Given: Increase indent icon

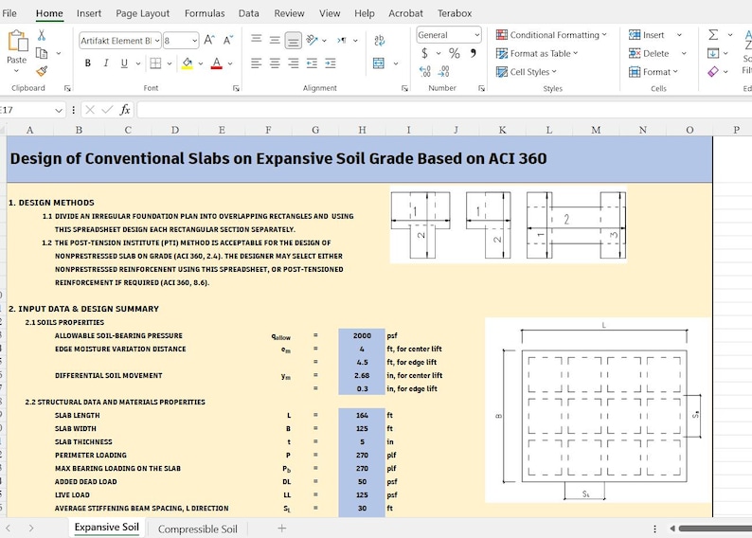Looking at the screenshot, I should pos(331,63).
